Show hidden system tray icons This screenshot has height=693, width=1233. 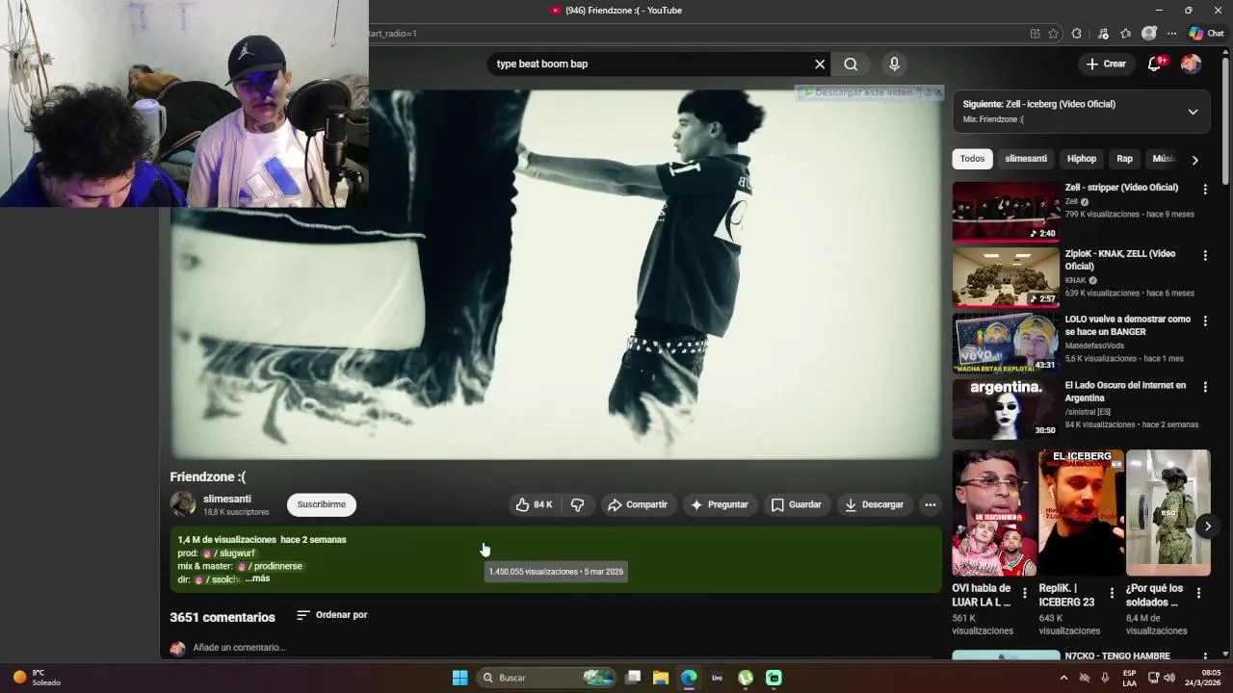(x=1063, y=678)
